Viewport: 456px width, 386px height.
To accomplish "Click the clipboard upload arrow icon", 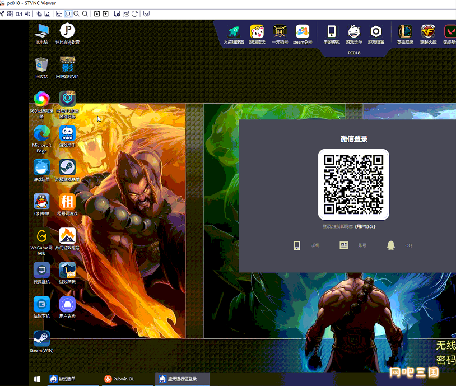I will click(x=105, y=13).
